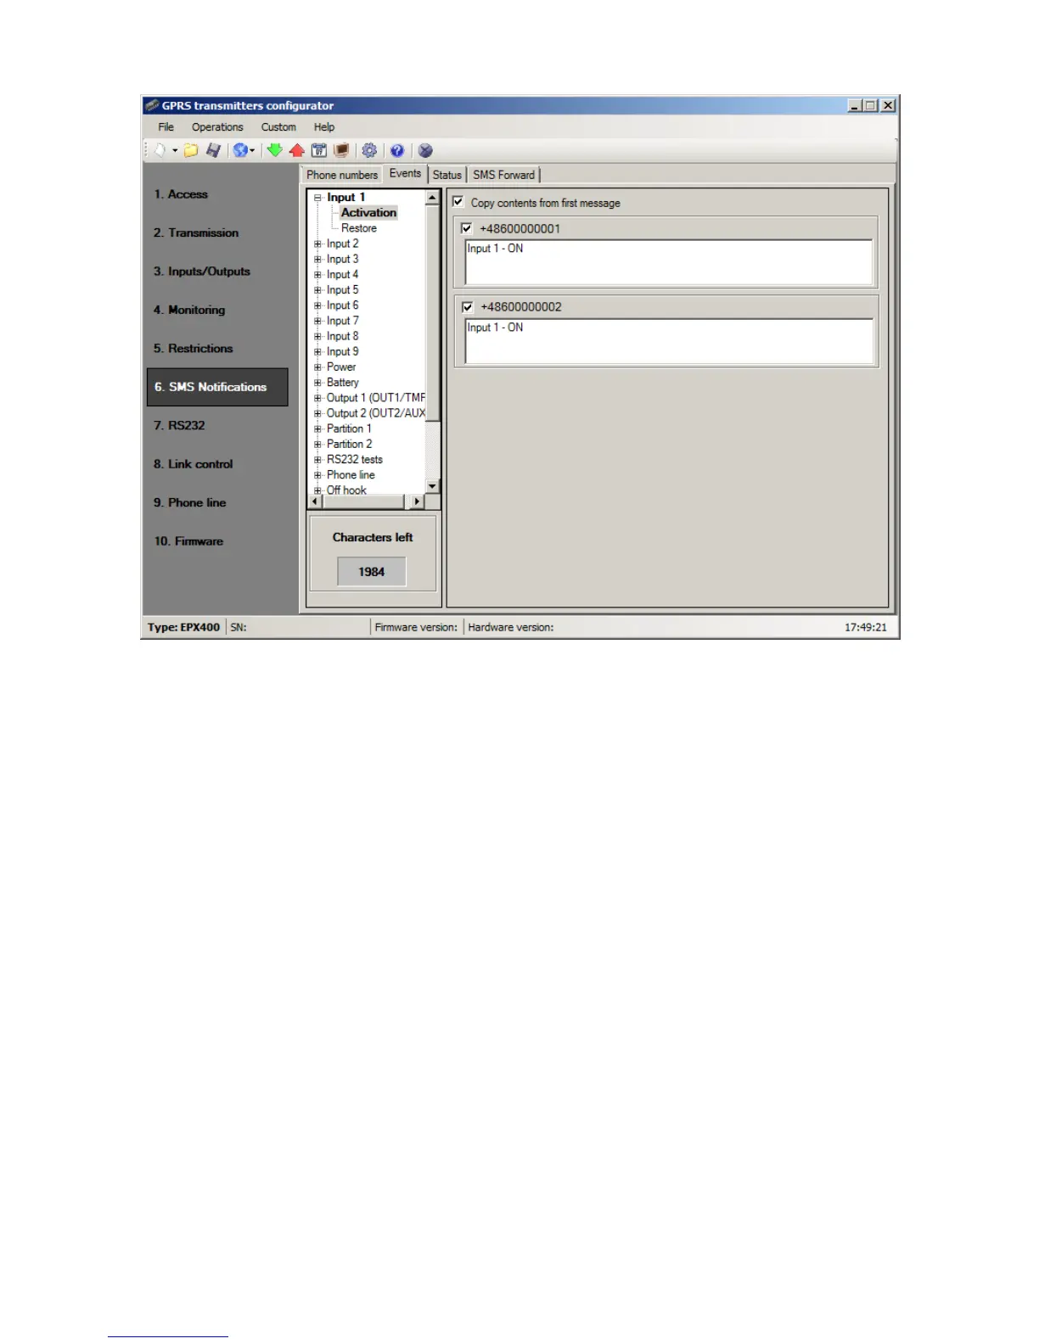1039x1344 pixels.
Task: Click the Open folder toolbar icon
Action: pos(191,150)
